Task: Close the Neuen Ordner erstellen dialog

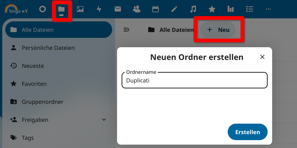Action: 262,57
